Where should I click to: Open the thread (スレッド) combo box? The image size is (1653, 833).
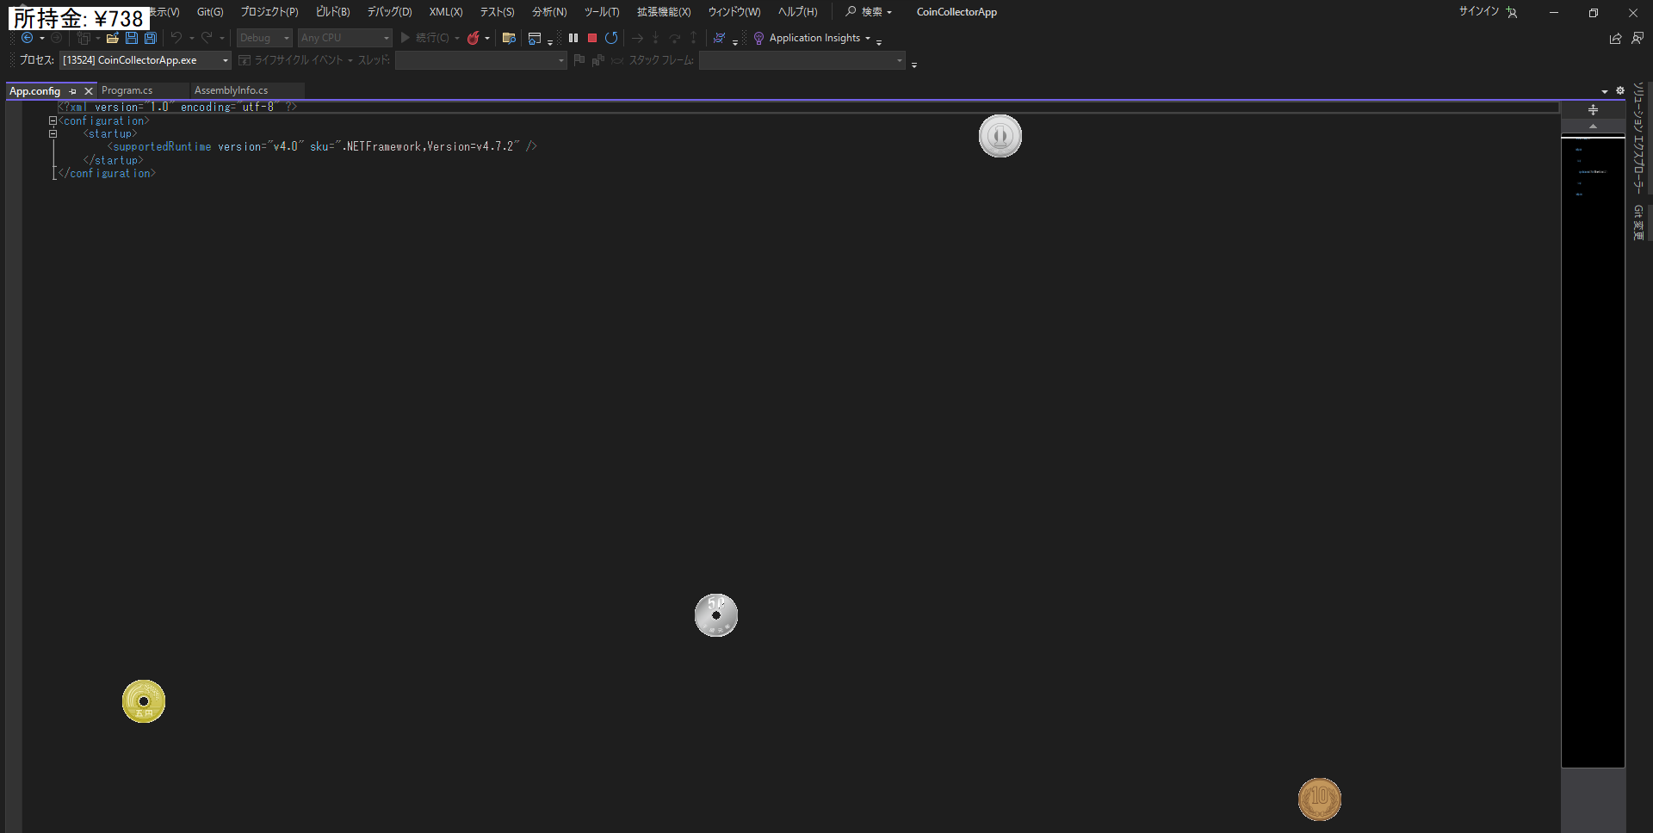(480, 60)
